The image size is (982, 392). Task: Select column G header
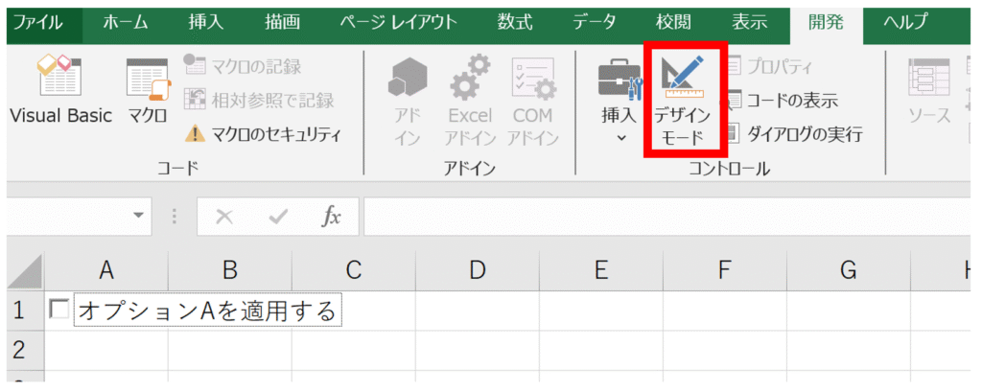pos(848,270)
